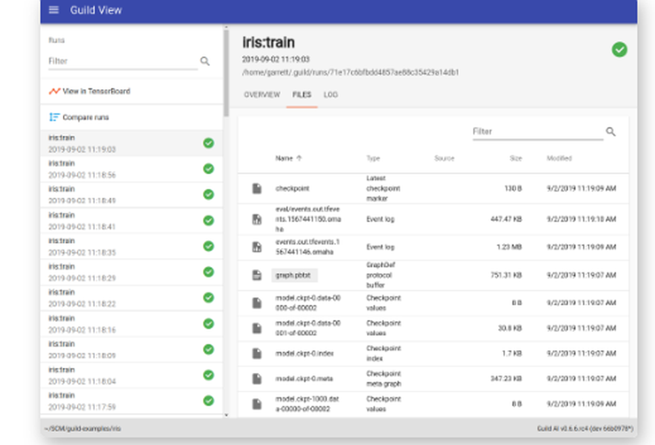
Task: Click the runs list scrollbar thumb
Action: [226, 73]
